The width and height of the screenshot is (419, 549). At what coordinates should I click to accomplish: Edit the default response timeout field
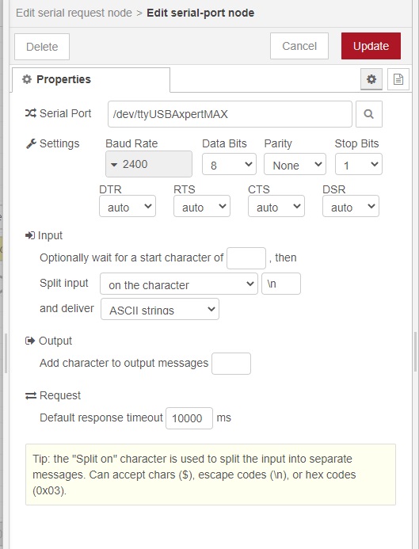(189, 418)
